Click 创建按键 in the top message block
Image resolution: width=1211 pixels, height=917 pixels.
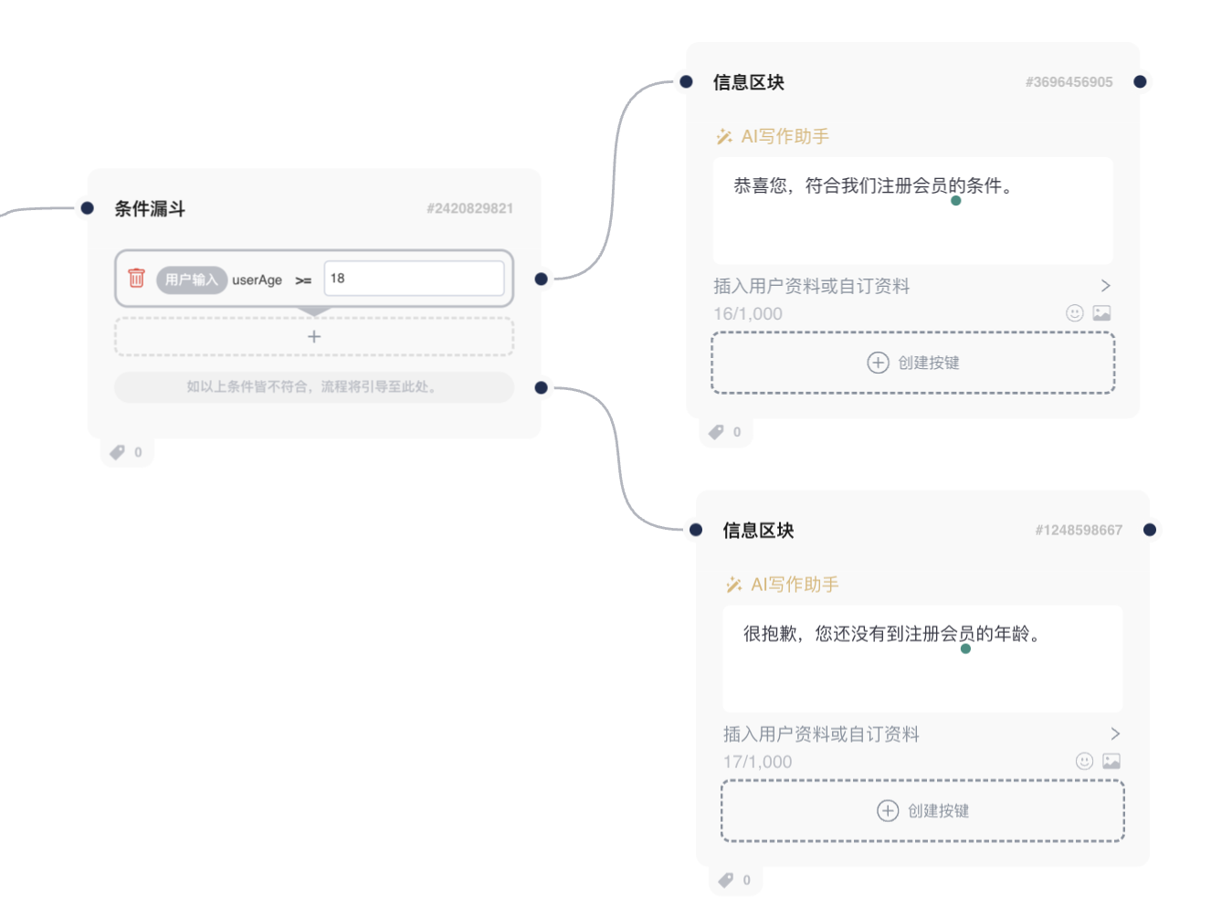point(913,363)
